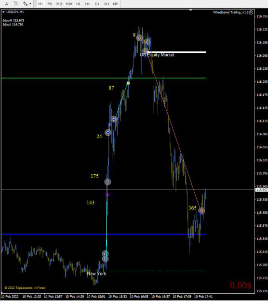Click the yellow profit label 175
The height and width of the screenshot is (301, 268).
(x=94, y=176)
